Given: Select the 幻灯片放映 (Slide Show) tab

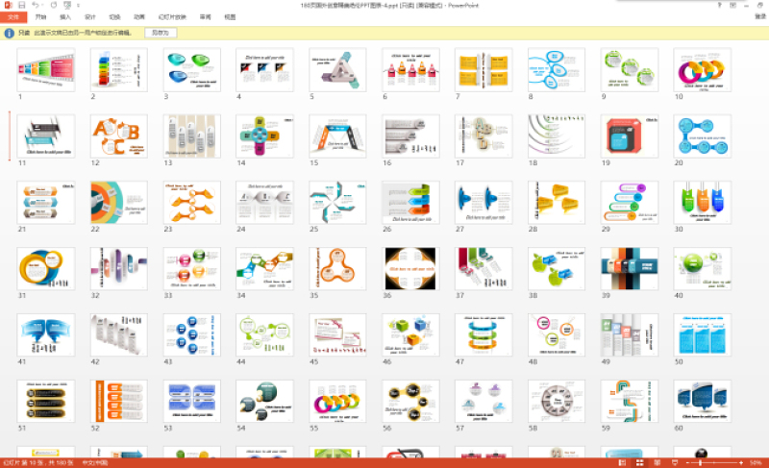Looking at the screenshot, I should [x=173, y=17].
